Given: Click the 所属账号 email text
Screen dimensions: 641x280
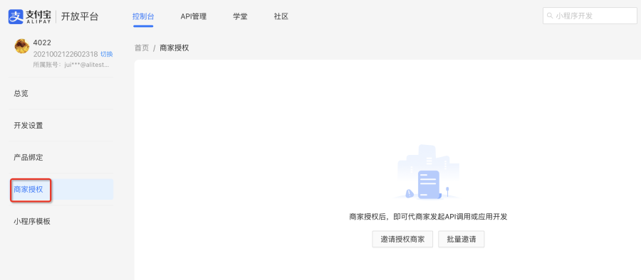Looking at the screenshot, I should (x=71, y=65).
